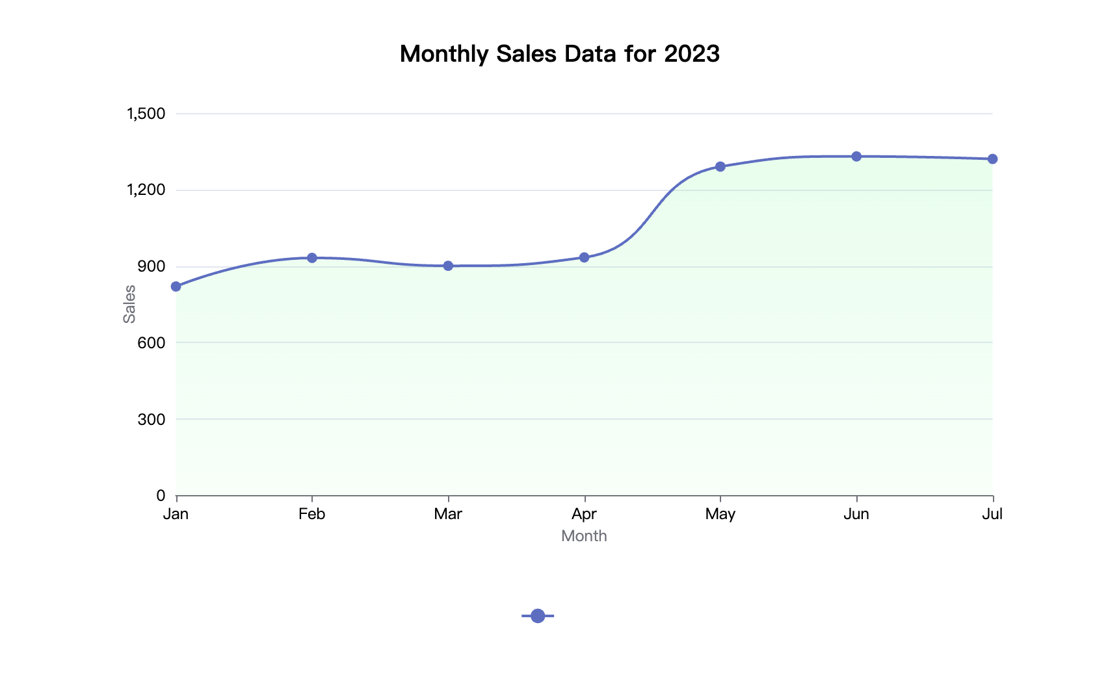
Task: Click the '1,500' y-axis label
Action: pos(146,114)
